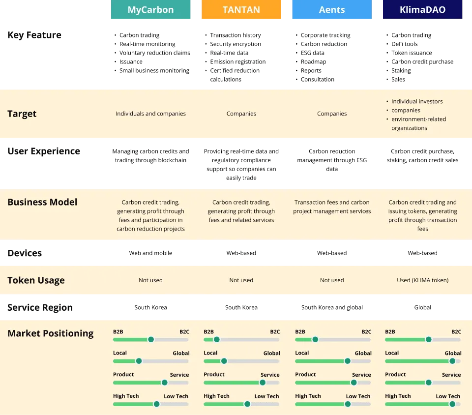Screen dimensions: 472x415
Task: Click MyCarbon High Tech–Low Tech slider handle
Action: [x=156, y=404]
